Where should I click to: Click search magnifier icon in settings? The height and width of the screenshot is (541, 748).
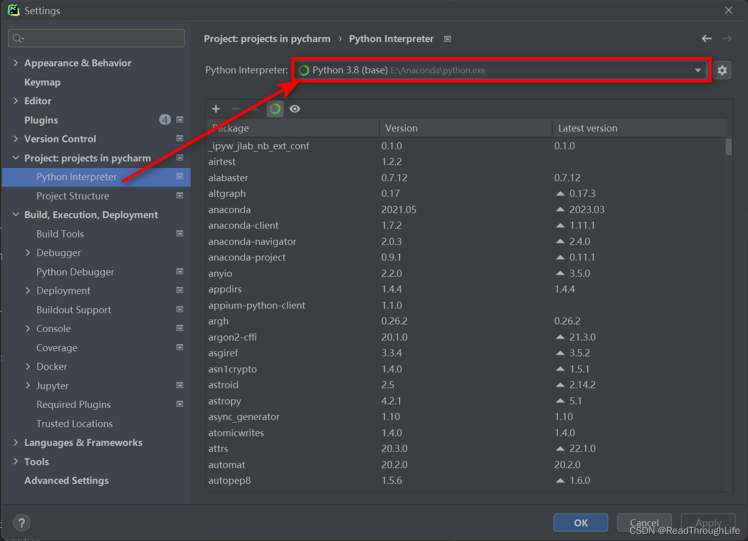[x=18, y=38]
